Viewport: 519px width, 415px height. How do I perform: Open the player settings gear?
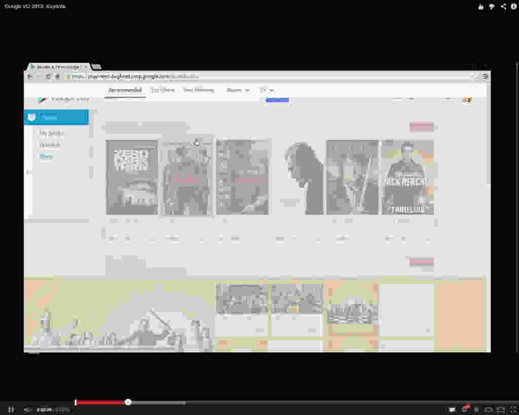click(x=465, y=409)
